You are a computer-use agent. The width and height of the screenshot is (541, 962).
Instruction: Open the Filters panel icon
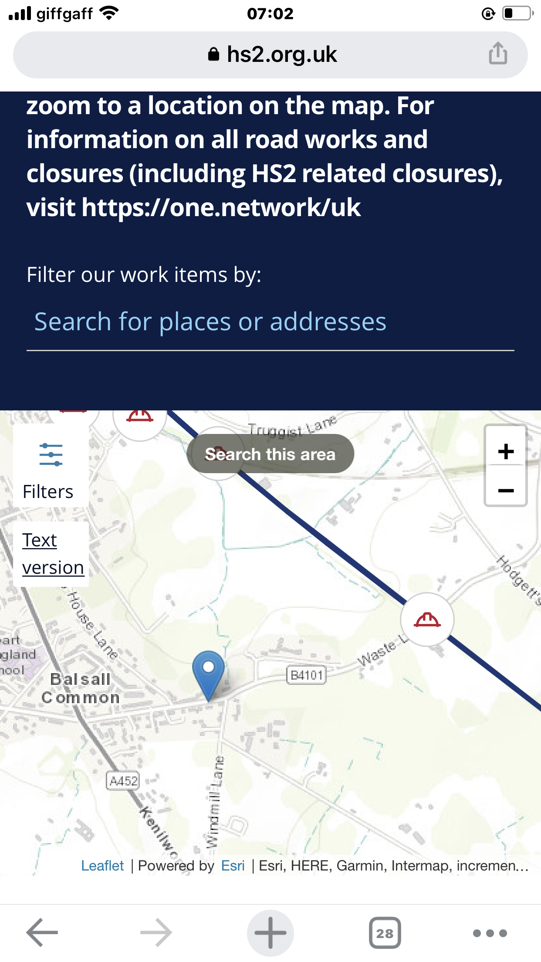[51, 455]
